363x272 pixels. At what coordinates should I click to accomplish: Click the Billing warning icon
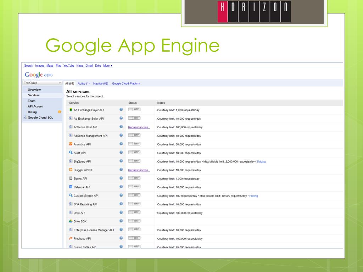tap(60, 112)
